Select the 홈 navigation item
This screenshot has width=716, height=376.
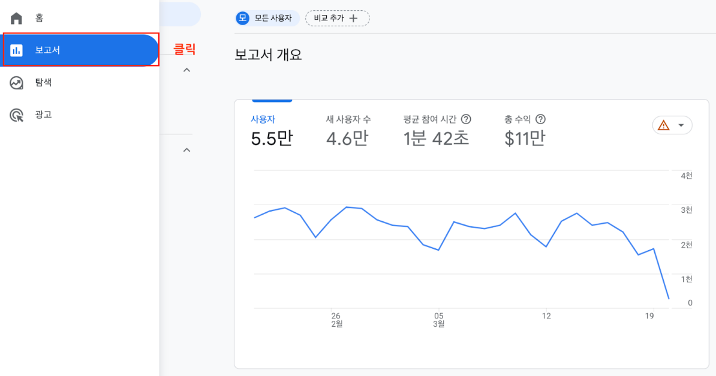coord(79,18)
